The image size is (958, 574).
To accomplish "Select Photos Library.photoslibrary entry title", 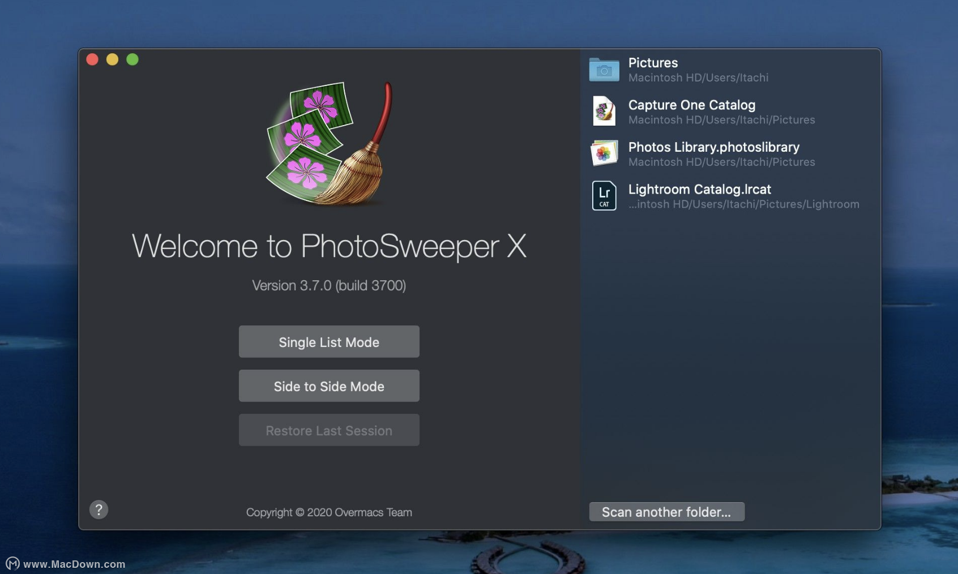I will pyautogui.click(x=713, y=147).
